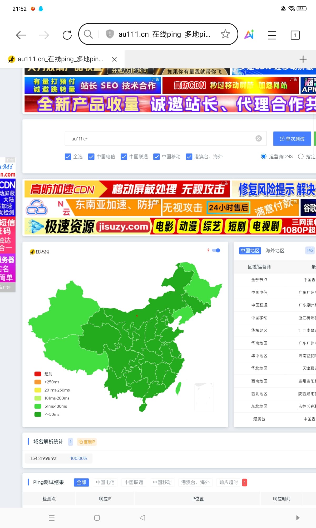
Task: Switch to 中国地区 tab
Action: coord(250,251)
